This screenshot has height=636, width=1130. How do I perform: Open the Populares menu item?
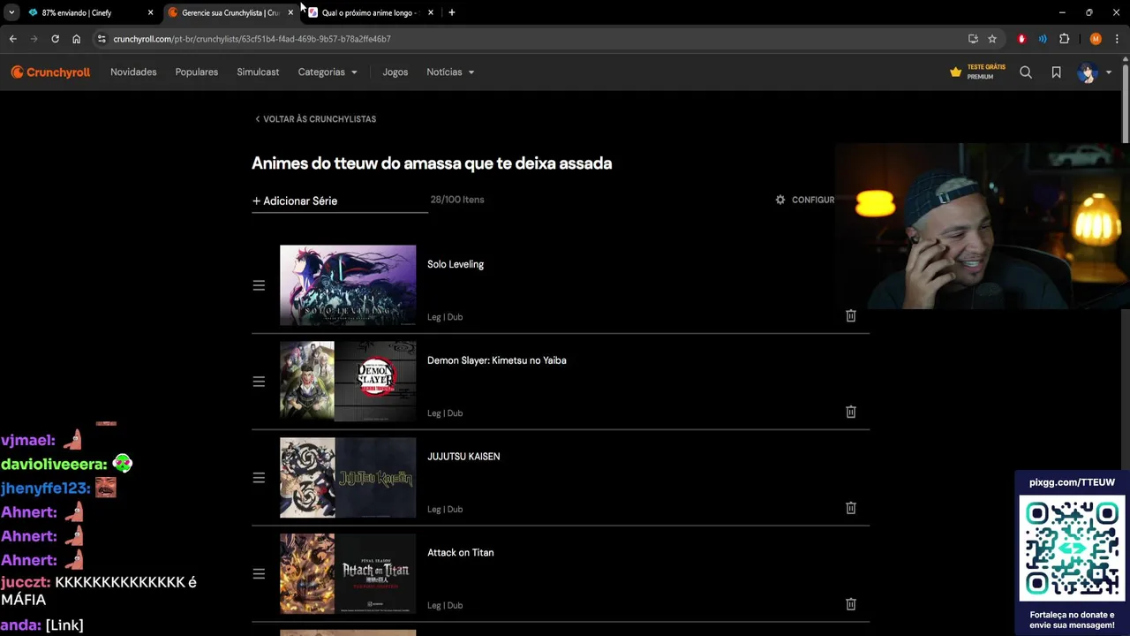tap(196, 72)
